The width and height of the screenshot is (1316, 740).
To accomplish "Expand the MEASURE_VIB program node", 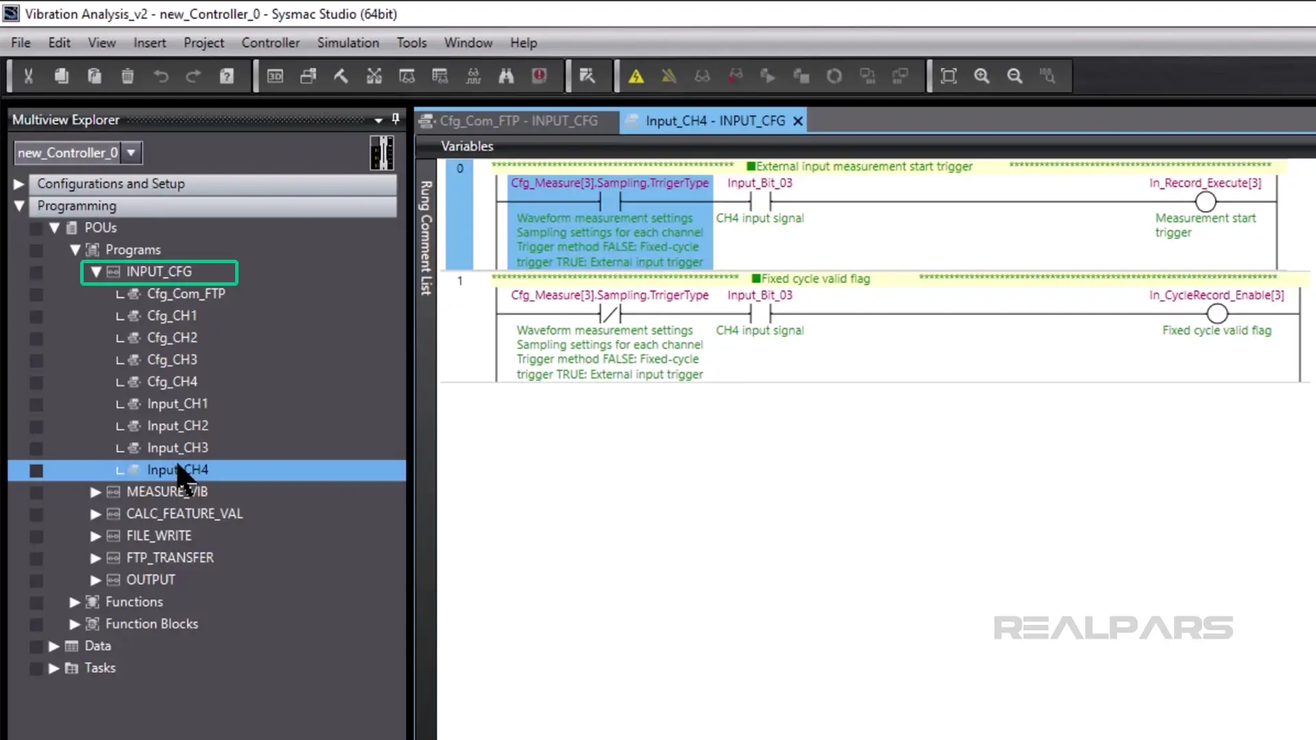I will 96,492.
